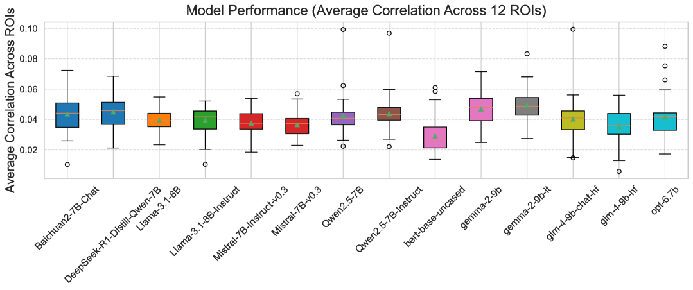Click the lowest outlier under glm-4-9b-hf box

[619, 171]
